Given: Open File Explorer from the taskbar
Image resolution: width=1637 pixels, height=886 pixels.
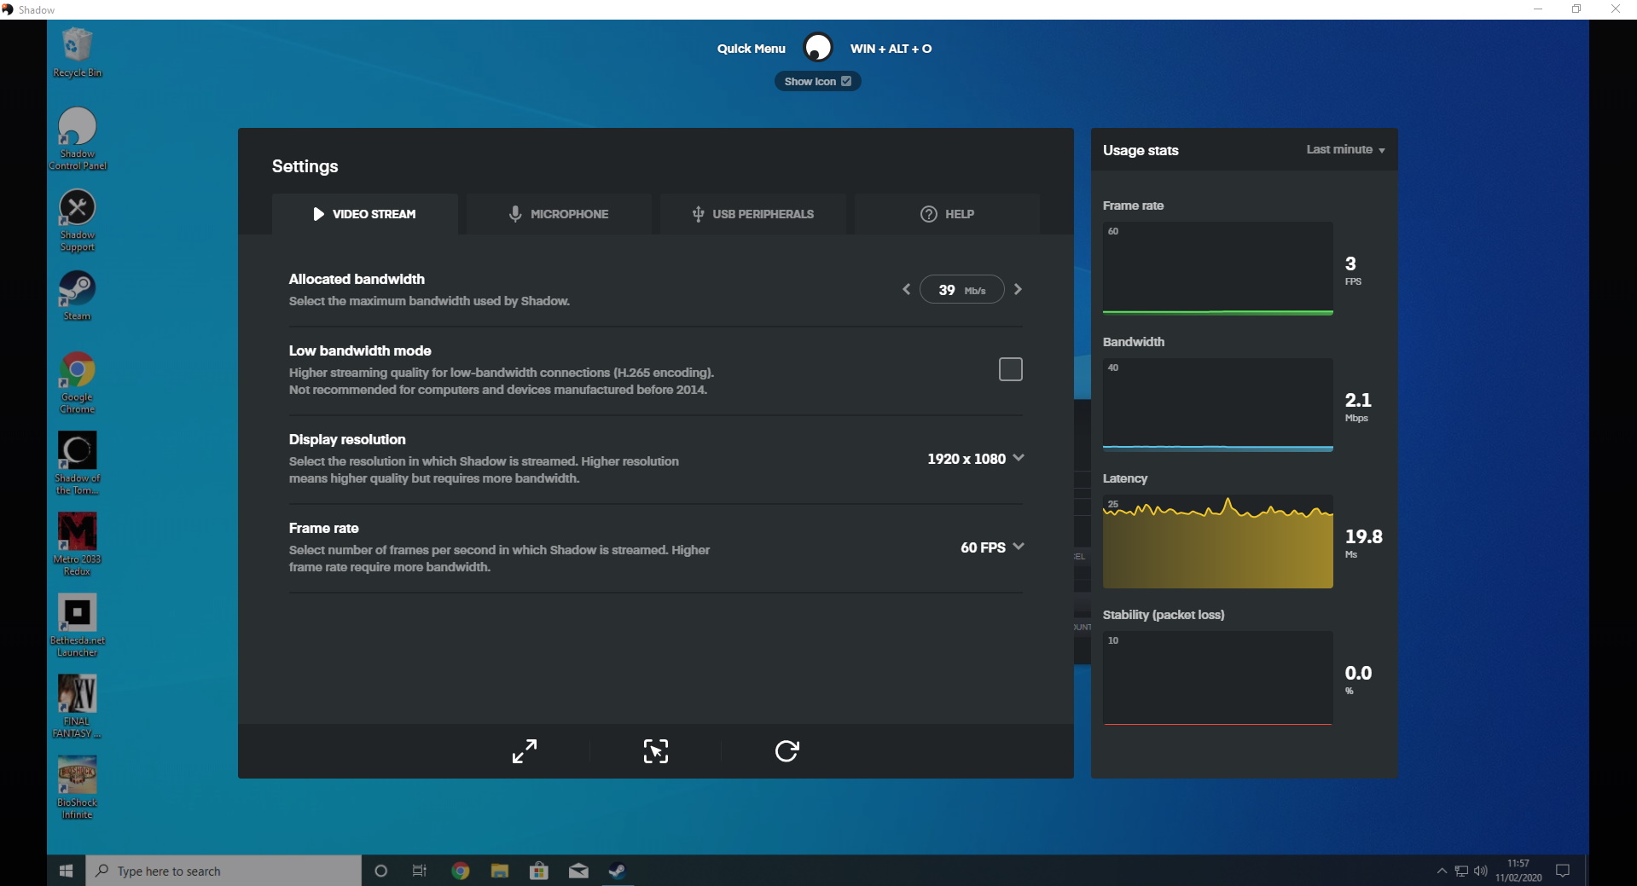Looking at the screenshot, I should 500,871.
